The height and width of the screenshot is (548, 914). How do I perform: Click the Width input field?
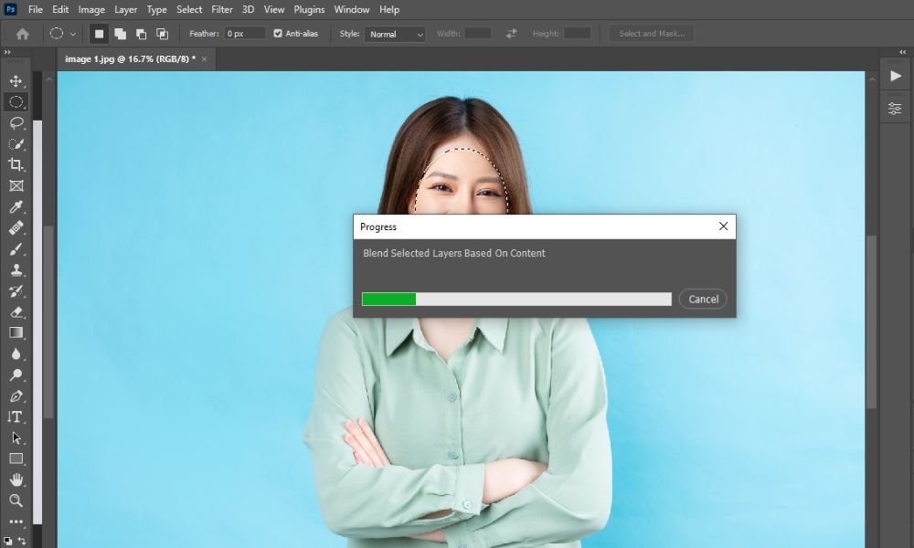(478, 34)
